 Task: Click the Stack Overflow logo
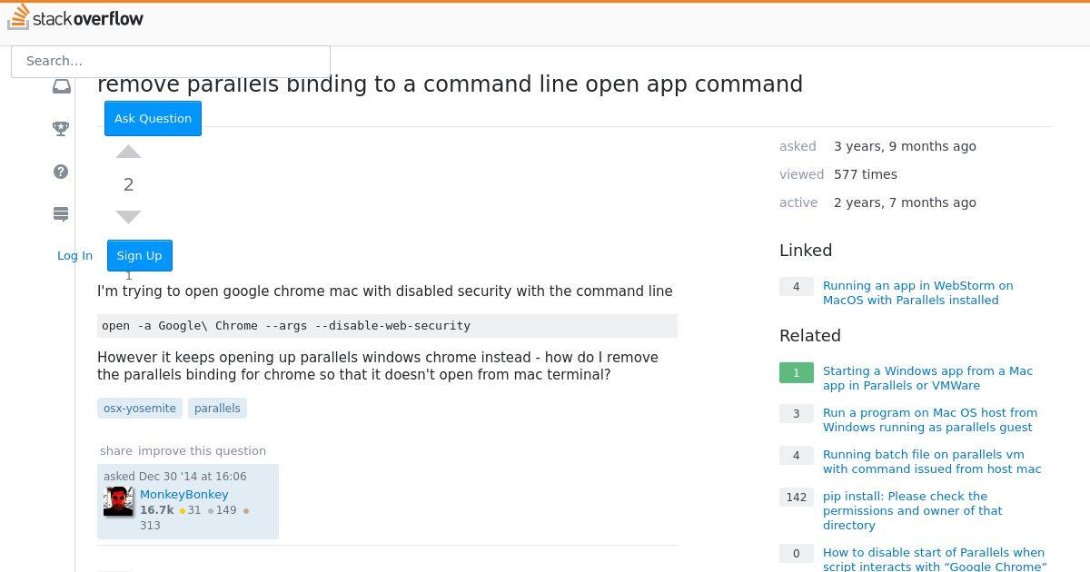[75, 18]
